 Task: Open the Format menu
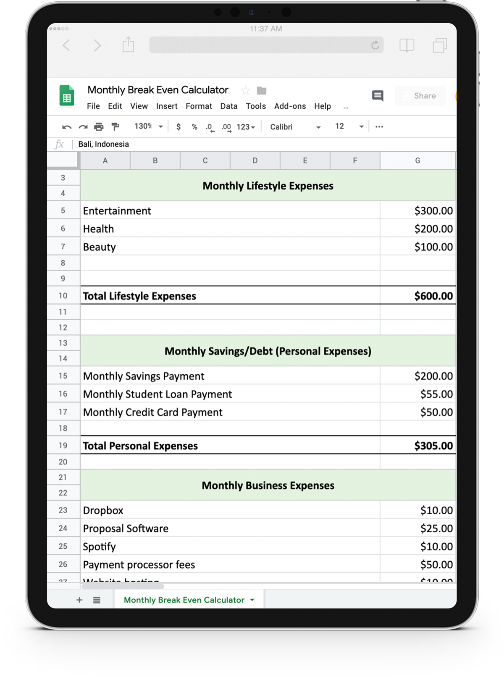pos(199,106)
